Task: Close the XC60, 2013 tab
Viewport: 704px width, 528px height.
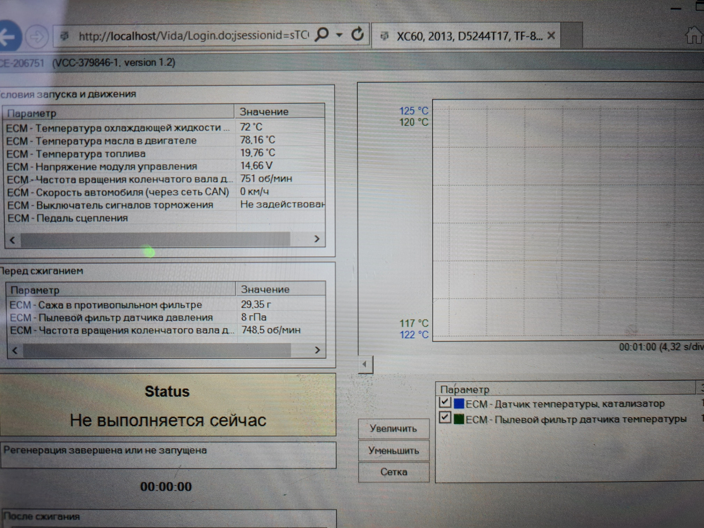Action: [x=551, y=36]
